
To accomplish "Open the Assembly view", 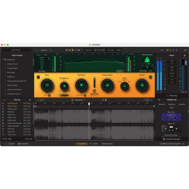I will (x=23, y=144).
